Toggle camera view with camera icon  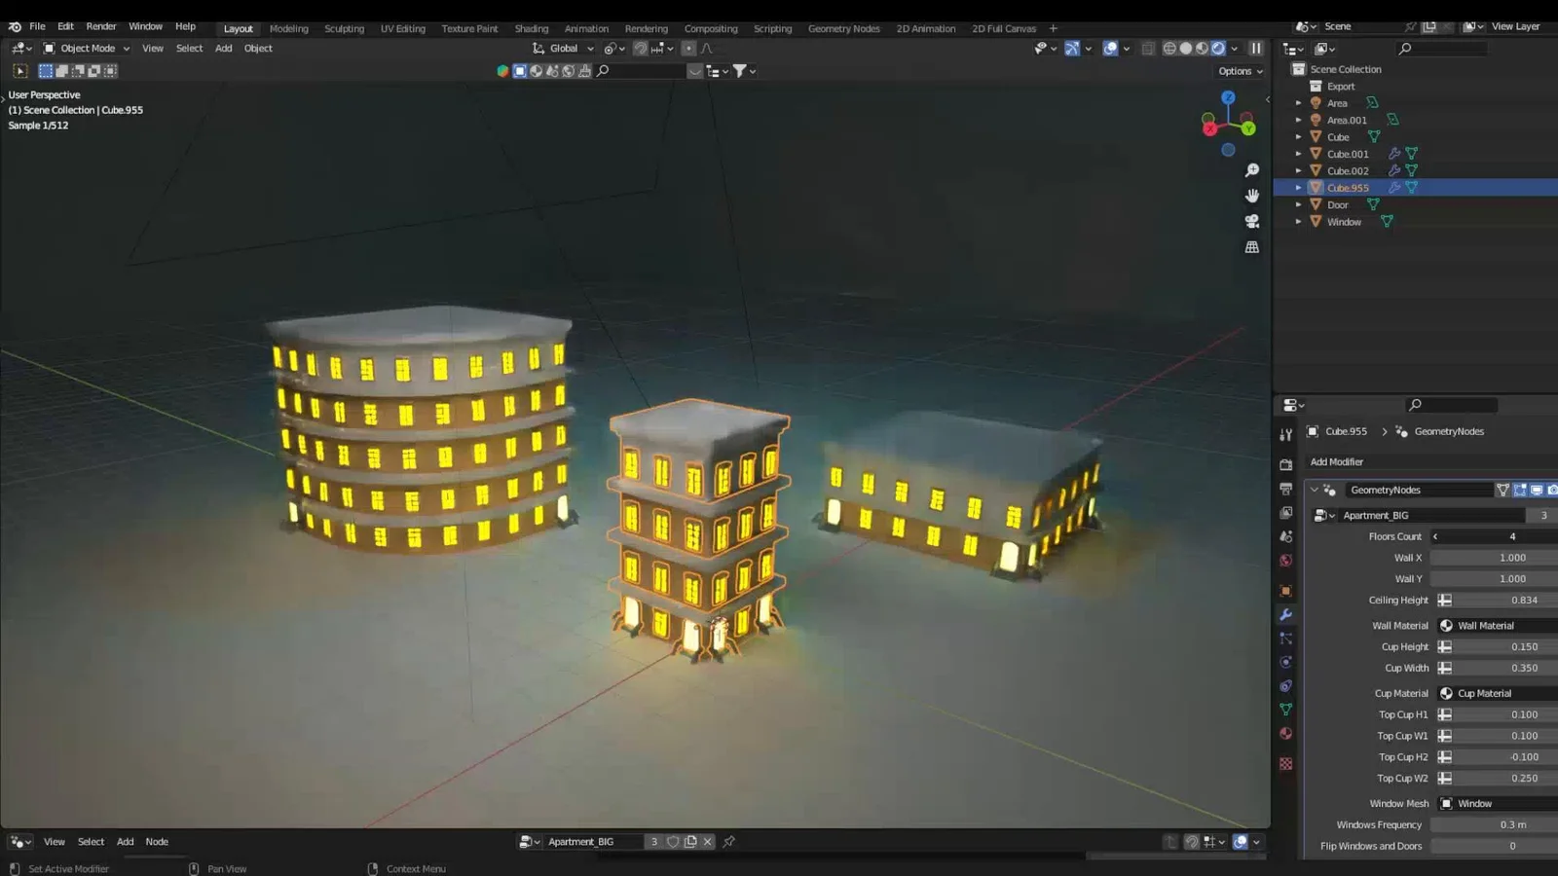1252,221
